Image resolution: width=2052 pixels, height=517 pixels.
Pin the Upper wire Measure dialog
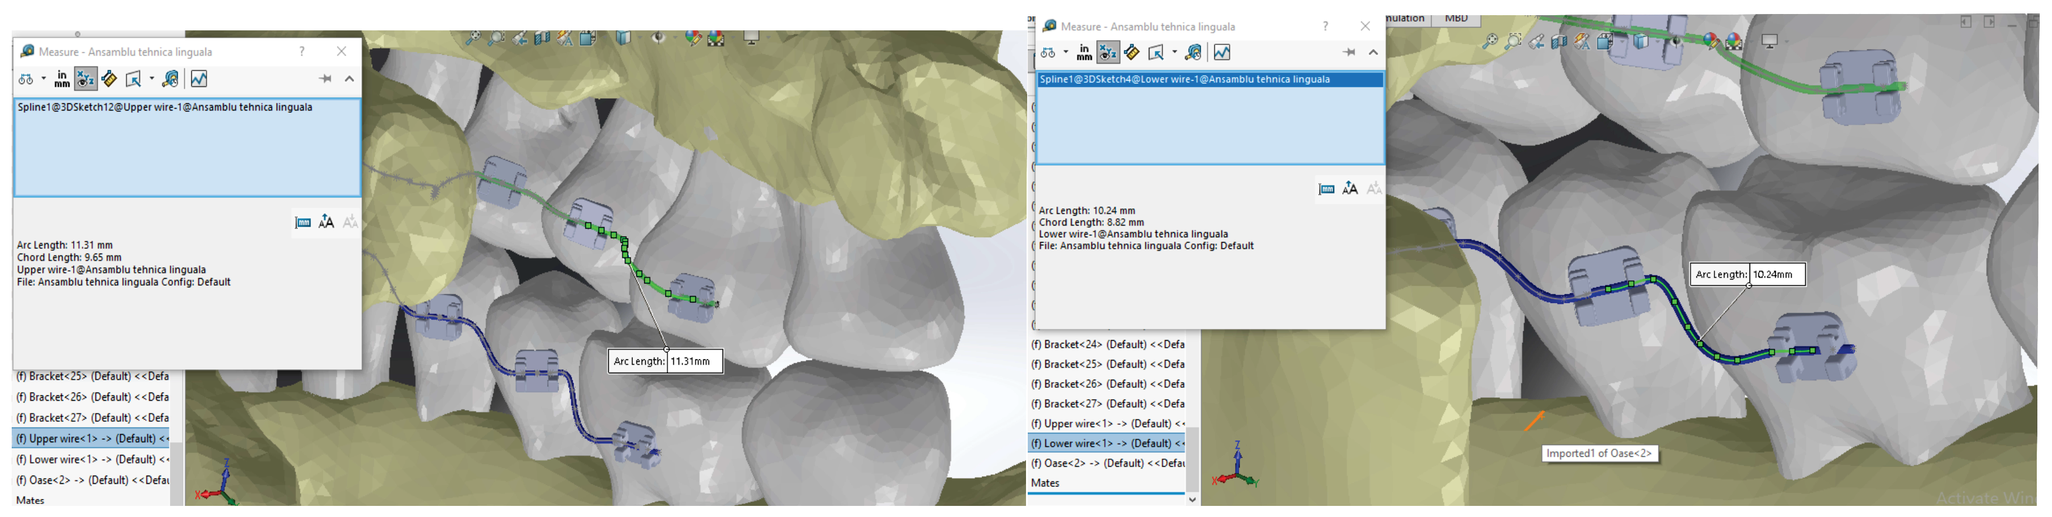click(325, 79)
